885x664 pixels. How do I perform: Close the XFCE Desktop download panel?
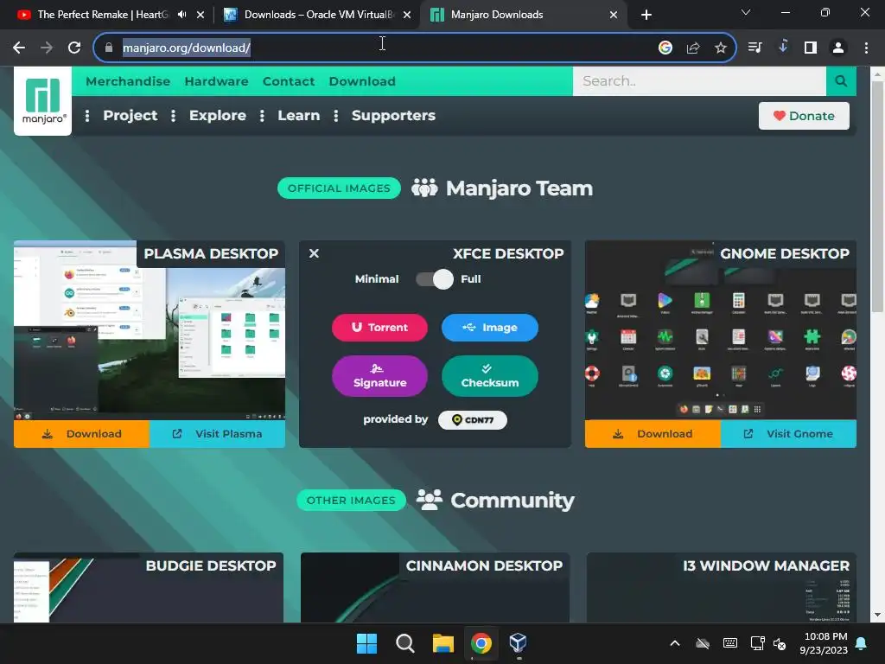[x=314, y=253]
